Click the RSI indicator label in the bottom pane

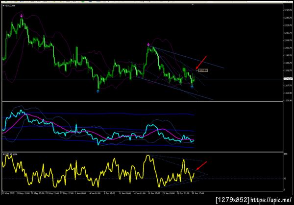(x=10, y=154)
